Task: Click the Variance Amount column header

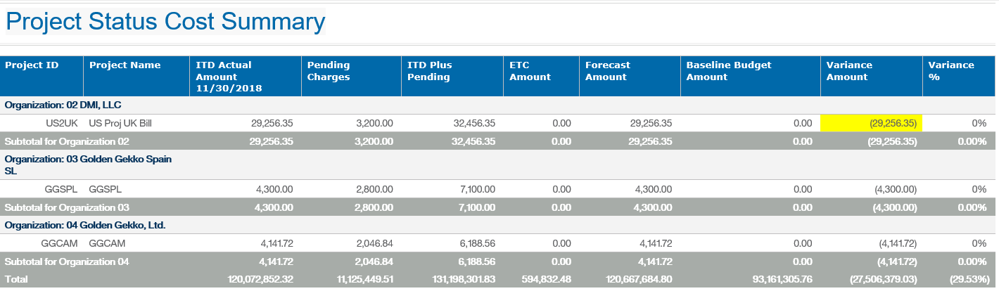Action: 849,71
